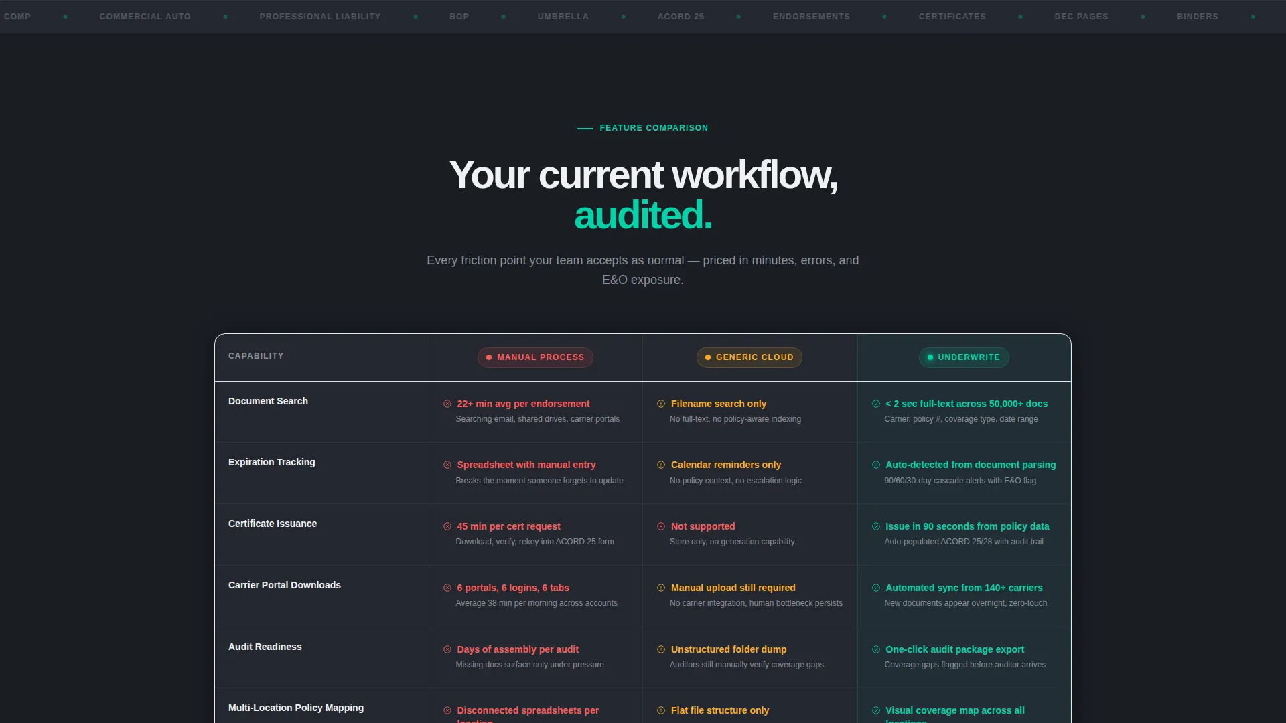Click the green 'audited.' headline word
This screenshot has width=1286, height=723.
[643, 215]
